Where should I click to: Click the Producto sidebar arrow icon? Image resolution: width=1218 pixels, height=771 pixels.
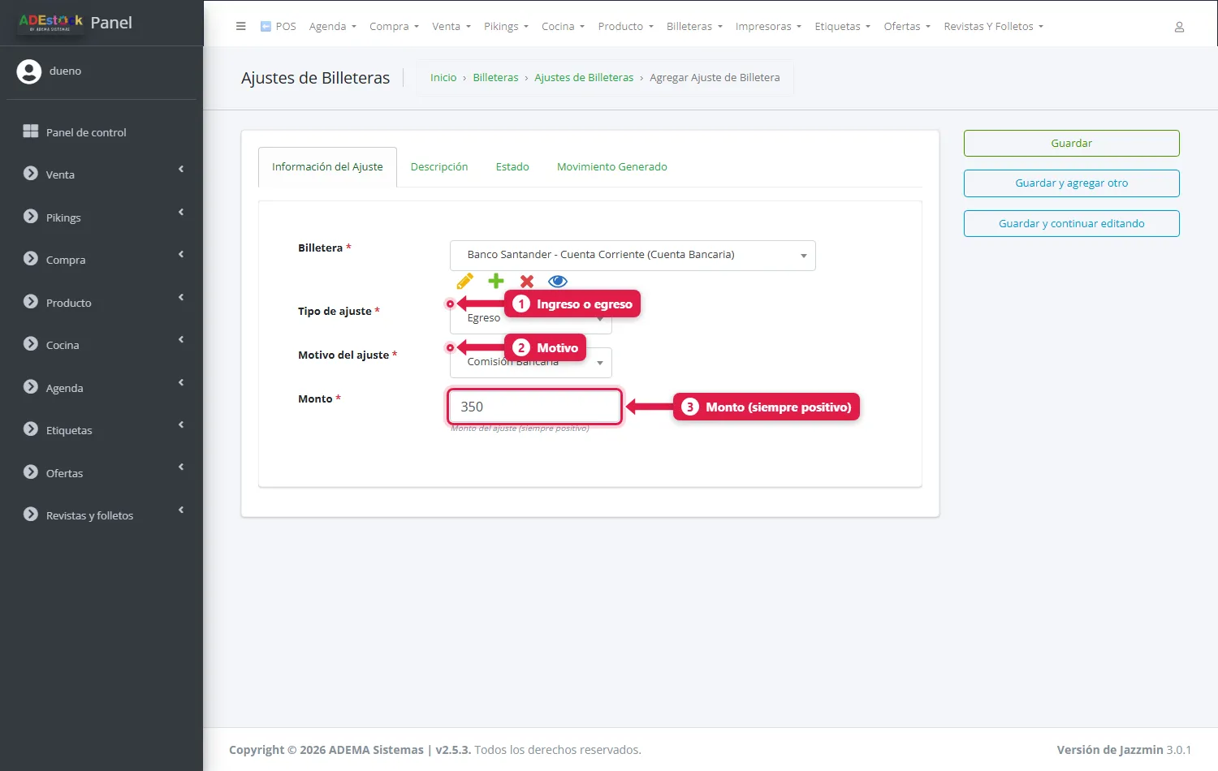181,298
